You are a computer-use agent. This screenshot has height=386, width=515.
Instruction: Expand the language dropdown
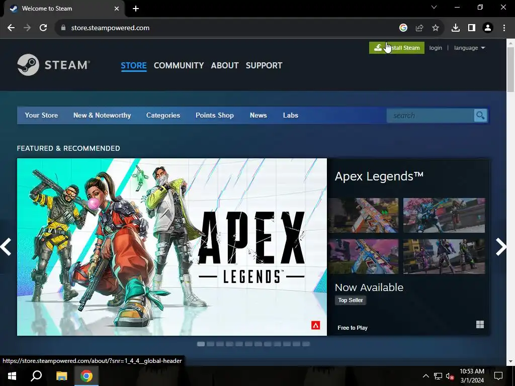point(469,48)
